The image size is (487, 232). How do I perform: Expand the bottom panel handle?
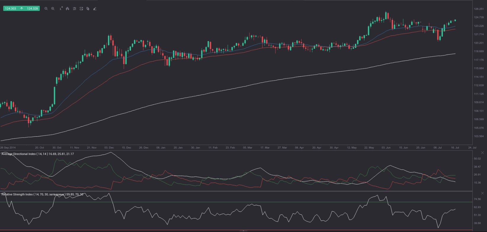pos(243,231)
